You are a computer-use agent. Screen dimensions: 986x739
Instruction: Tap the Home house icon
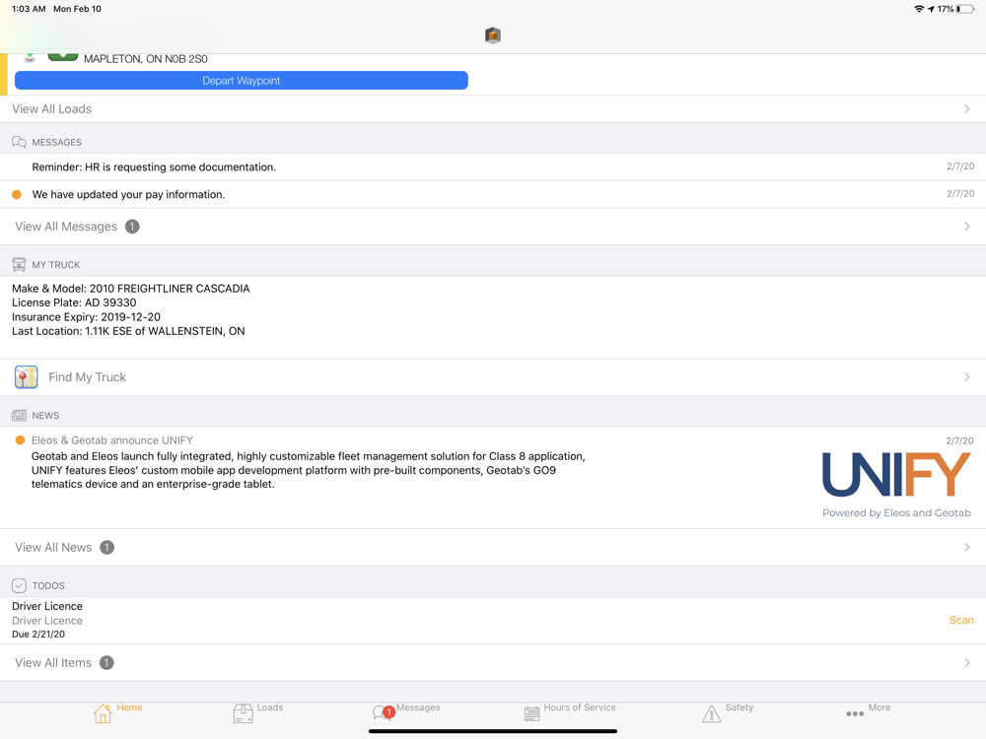103,713
